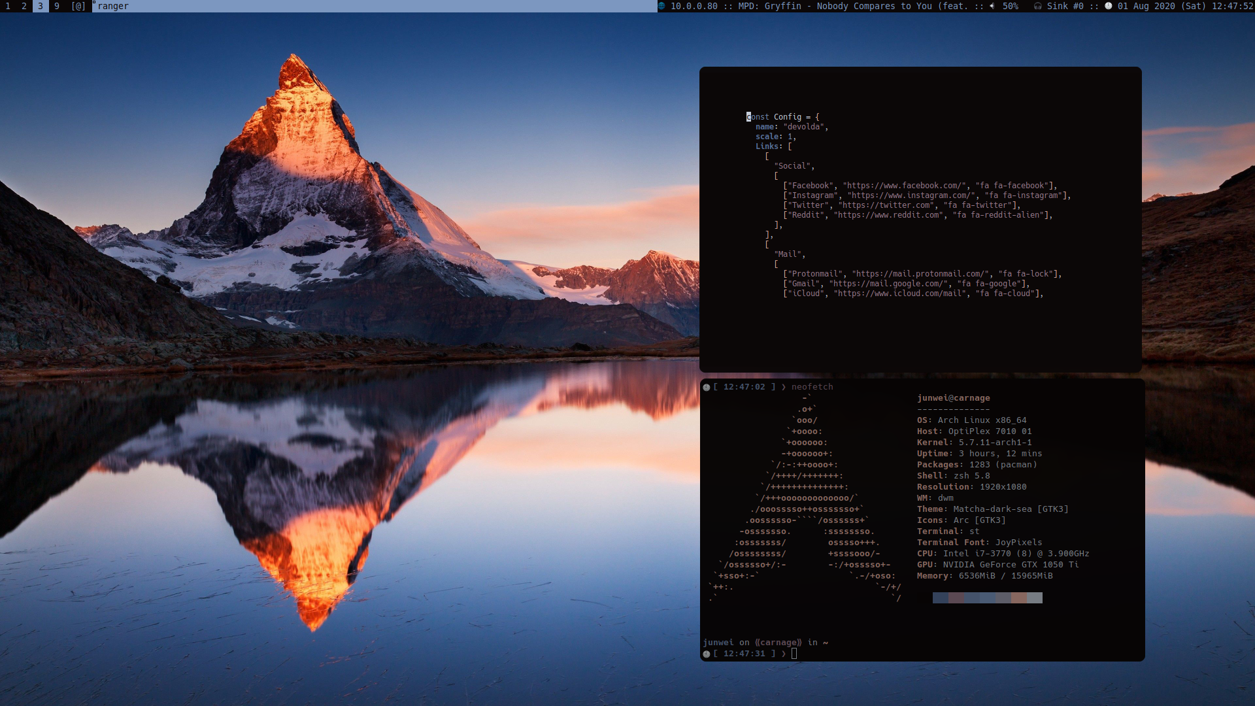Click the globe network icon in status bar

point(661,6)
